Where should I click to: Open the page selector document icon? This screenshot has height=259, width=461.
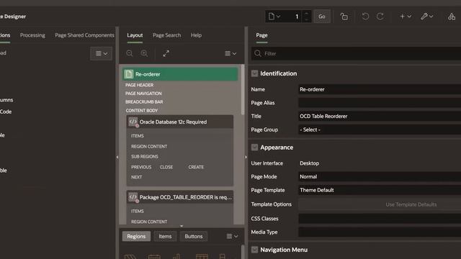(x=274, y=17)
